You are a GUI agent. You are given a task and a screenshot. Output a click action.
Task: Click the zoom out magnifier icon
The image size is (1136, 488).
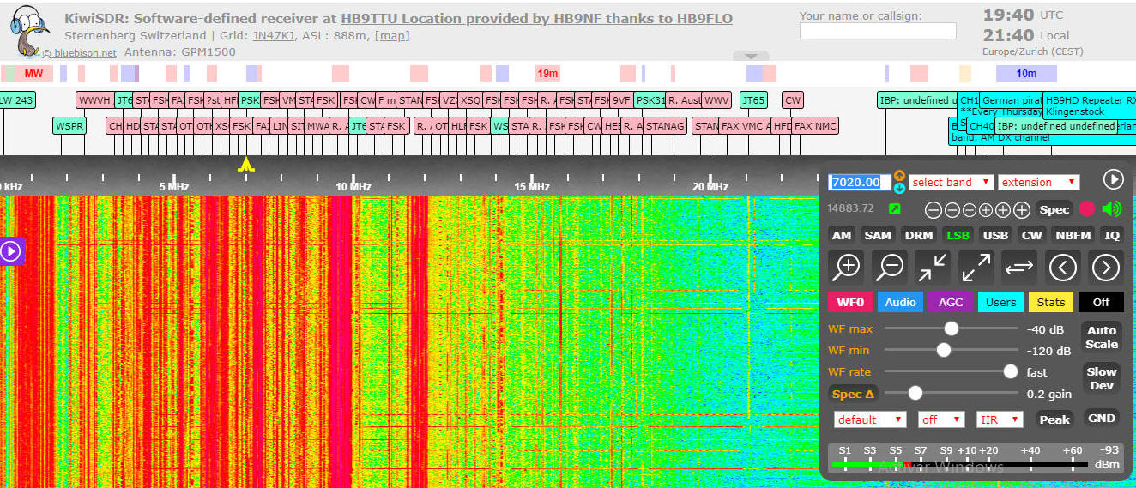tap(890, 268)
